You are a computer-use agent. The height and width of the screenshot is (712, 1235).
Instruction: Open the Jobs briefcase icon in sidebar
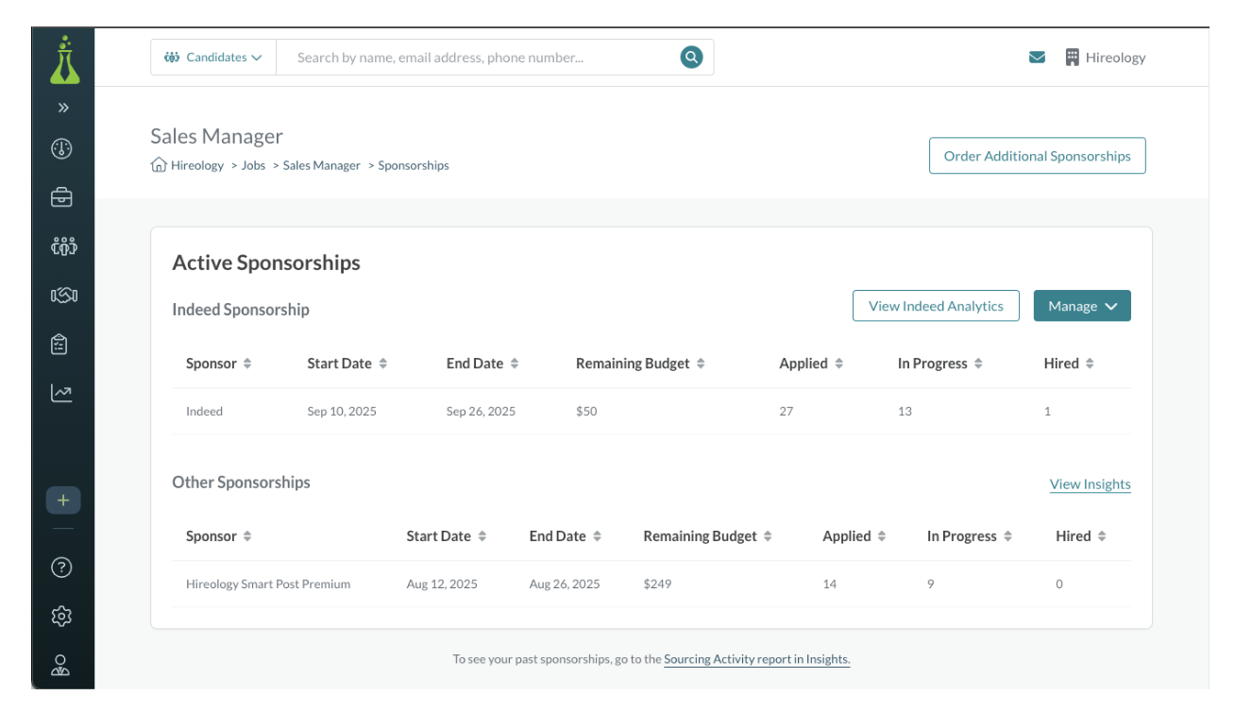pos(61,197)
